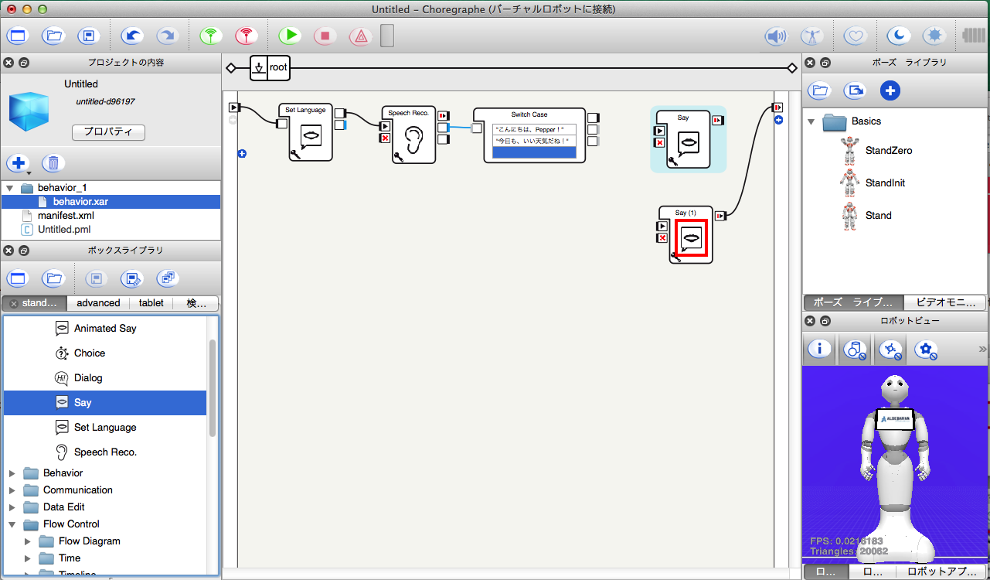The height and width of the screenshot is (580, 990).
Task: Switch to the standard box library tab
Action: coord(34,303)
